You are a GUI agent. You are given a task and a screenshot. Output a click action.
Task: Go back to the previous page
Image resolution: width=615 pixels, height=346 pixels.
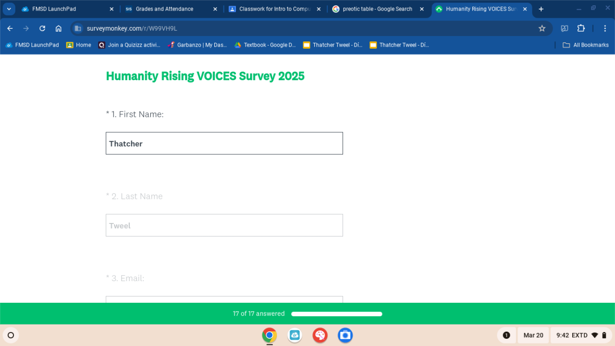tap(10, 28)
